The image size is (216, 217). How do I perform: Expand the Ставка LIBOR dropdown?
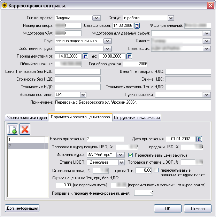click(121, 162)
